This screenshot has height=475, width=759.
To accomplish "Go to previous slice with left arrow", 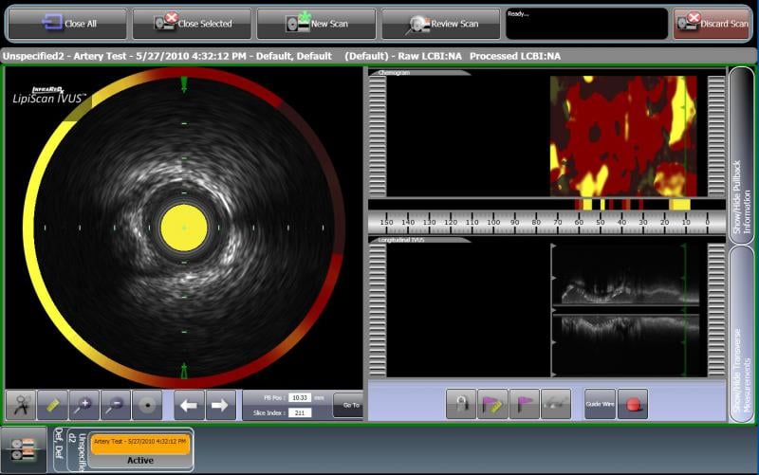I will [189, 405].
